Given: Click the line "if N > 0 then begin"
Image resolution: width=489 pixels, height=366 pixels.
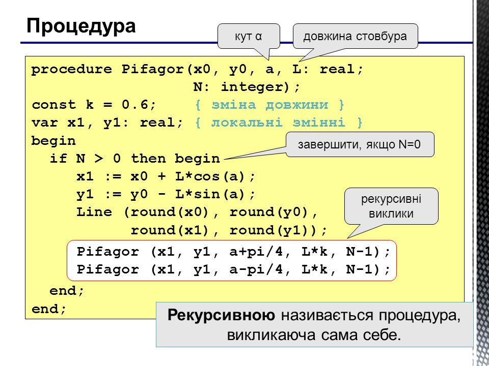Looking at the screenshot, I should [135, 159].
